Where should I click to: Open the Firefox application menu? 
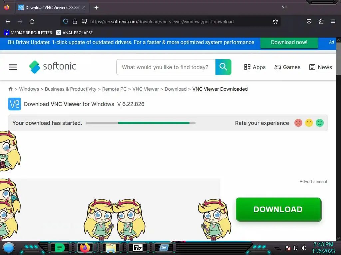point(333,21)
